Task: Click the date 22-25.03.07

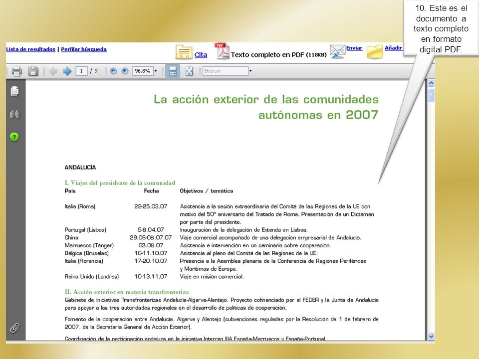Action: pyautogui.click(x=151, y=206)
